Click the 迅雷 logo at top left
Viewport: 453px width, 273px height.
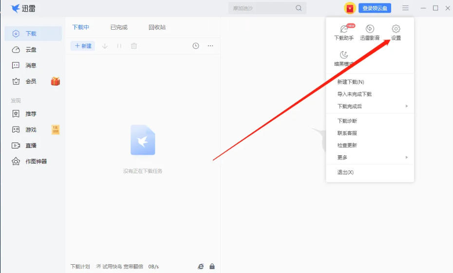[23, 8]
